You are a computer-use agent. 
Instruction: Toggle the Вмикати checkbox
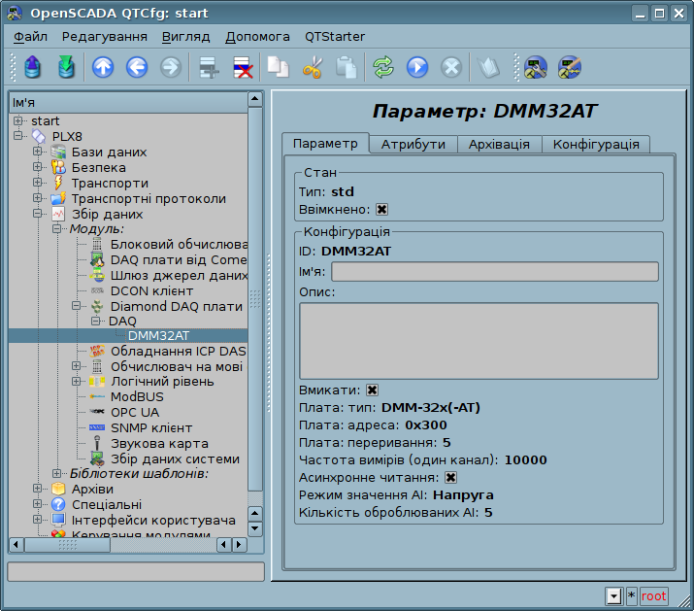pos(373,390)
